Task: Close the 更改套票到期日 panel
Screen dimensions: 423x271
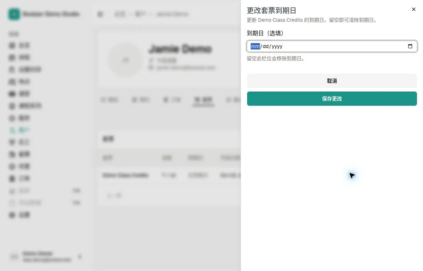Action: tap(413, 10)
